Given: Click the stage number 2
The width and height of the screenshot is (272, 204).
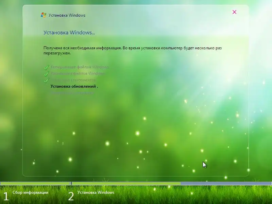Looking at the screenshot, I should tap(71, 197).
